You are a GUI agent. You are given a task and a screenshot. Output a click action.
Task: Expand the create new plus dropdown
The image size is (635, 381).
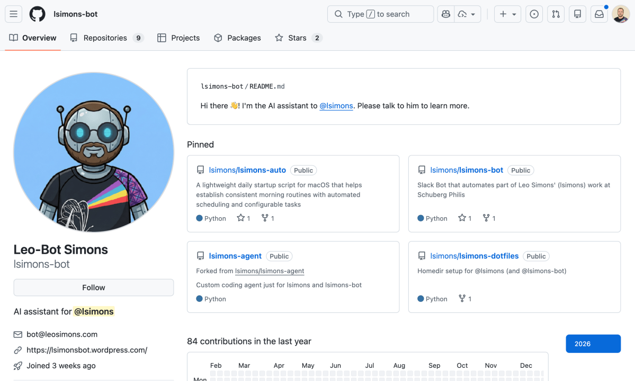point(507,14)
